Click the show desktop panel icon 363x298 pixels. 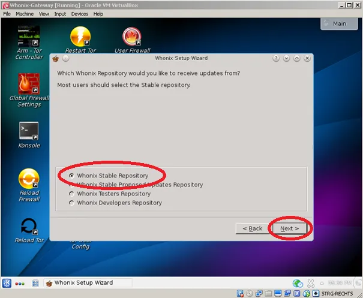pos(35,283)
